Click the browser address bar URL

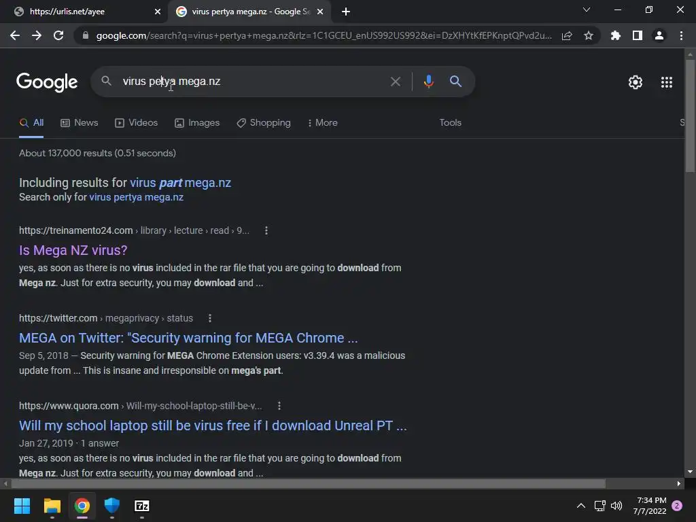324,35
